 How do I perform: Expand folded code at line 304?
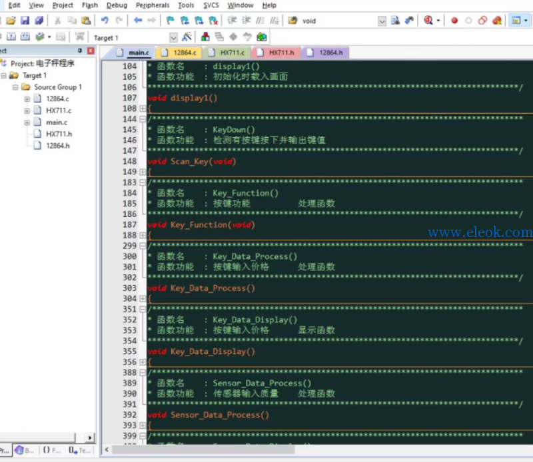pos(143,299)
